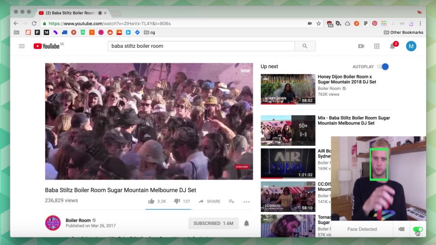Open the Boiler Room channel link
The height and width of the screenshot is (245, 436).
click(x=77, y=220)
